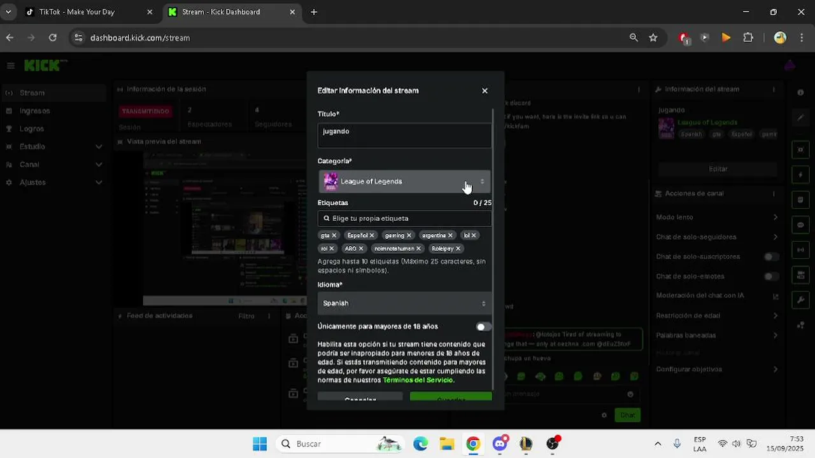Open Configurar objetivos settings
Screen dimensions: 815x458
717,370
